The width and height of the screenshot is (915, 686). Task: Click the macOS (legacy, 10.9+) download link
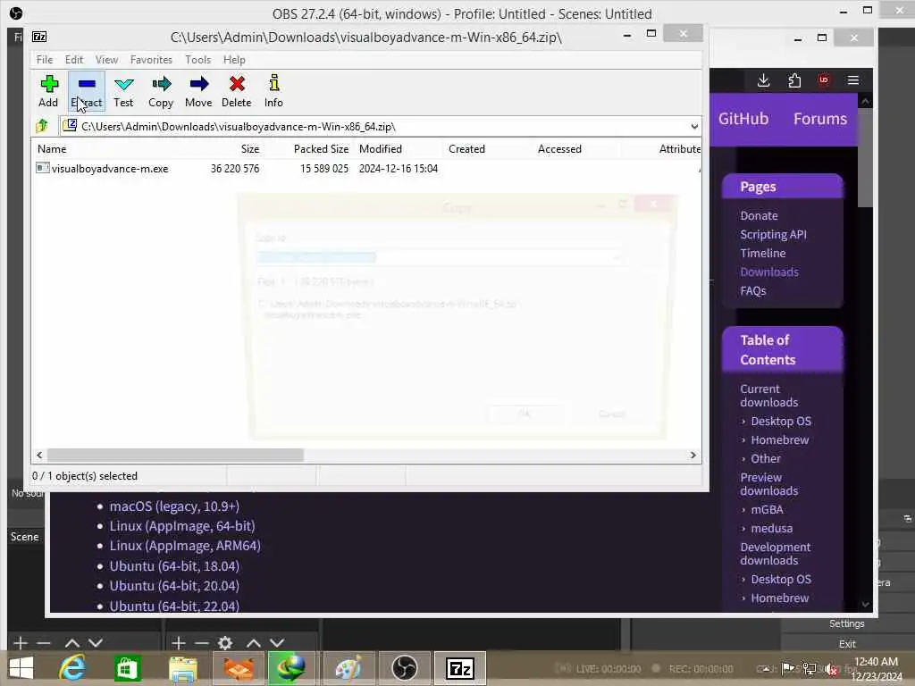tap(174, 506)
